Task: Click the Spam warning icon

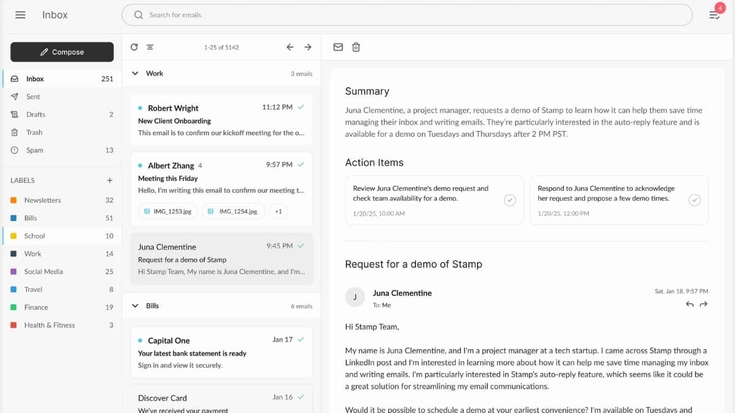Action: (15, 150)
